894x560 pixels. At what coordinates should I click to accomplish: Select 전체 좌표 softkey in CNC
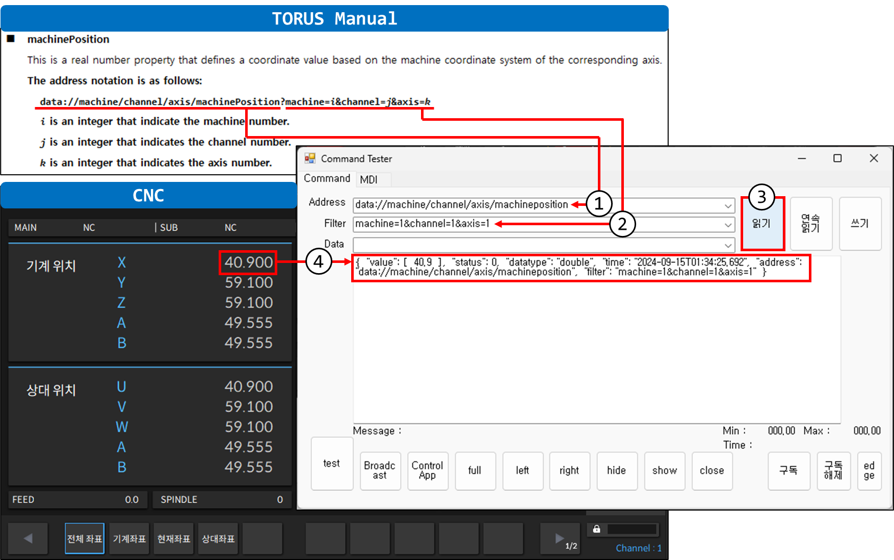click(85, 538)
